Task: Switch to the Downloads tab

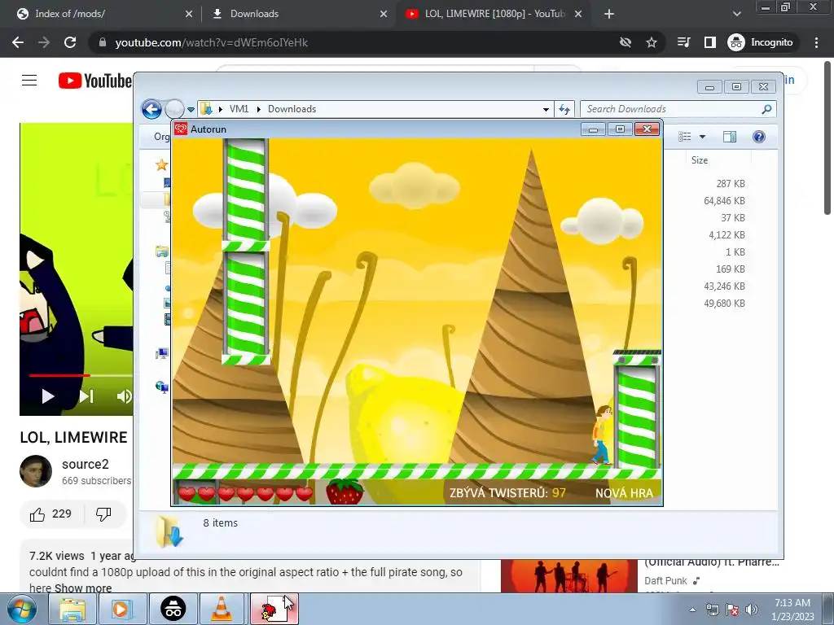Action: click(x=298, y=14)
